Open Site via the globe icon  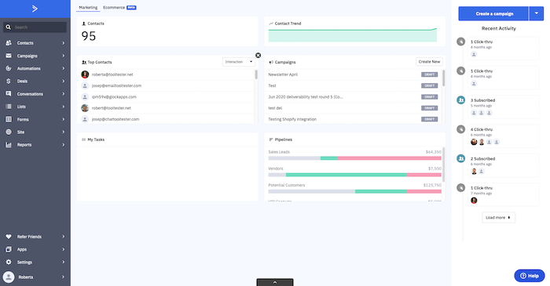9,132
